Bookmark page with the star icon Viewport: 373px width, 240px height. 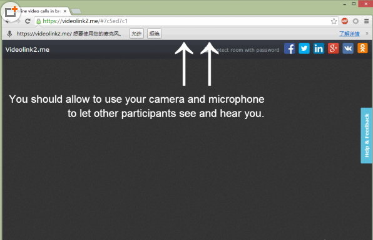(x=334, y=21)
